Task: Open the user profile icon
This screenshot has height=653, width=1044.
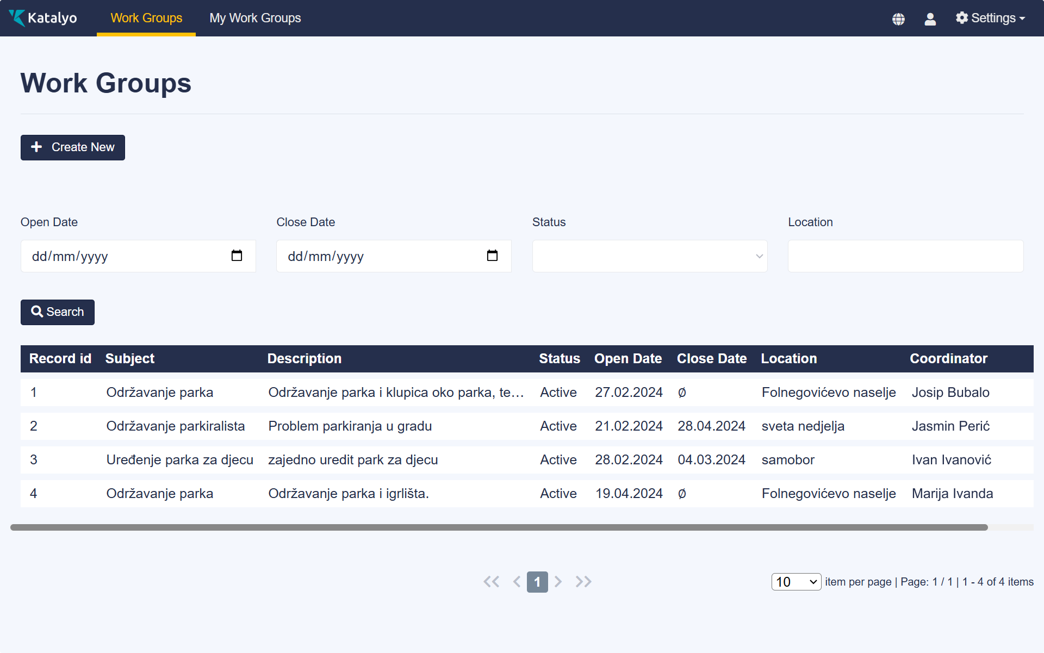Action: [x=930, y=19]
